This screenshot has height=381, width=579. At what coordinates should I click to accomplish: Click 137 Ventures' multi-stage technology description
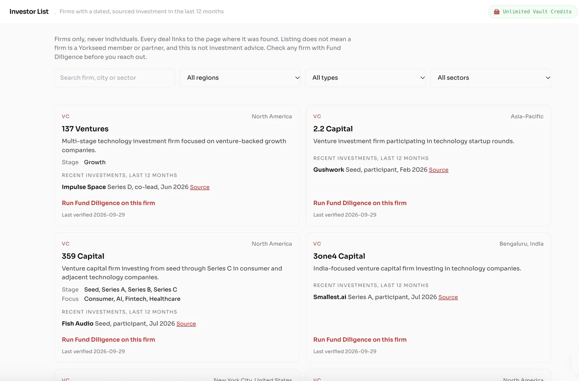coord(174,146)
